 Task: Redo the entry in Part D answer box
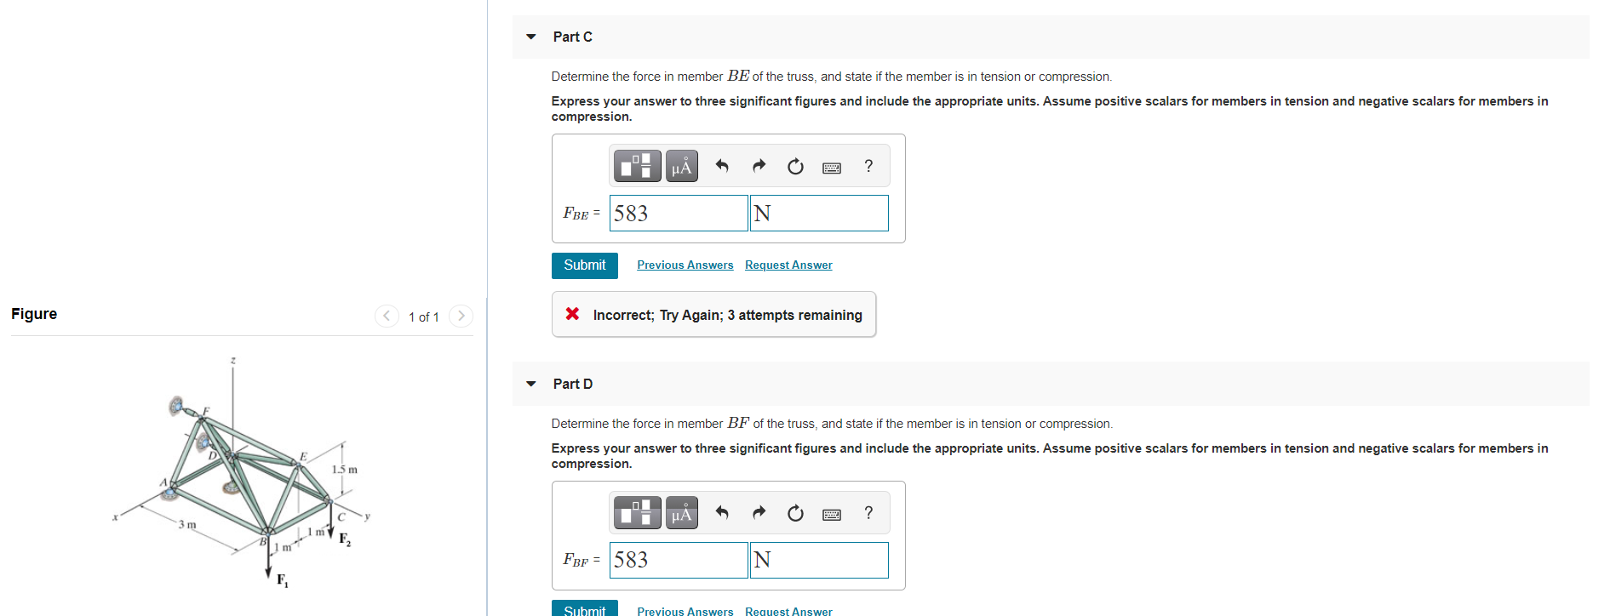tap(758, 513)
